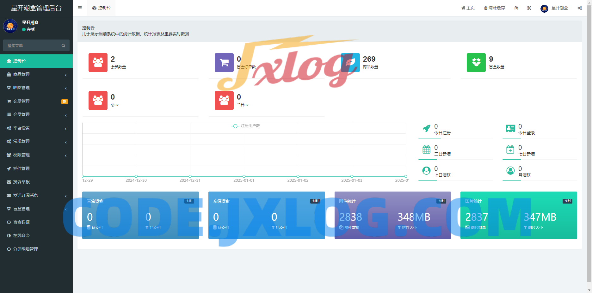Select the 控制台 tab at top

pyautogui.click(x=102, y=8)
